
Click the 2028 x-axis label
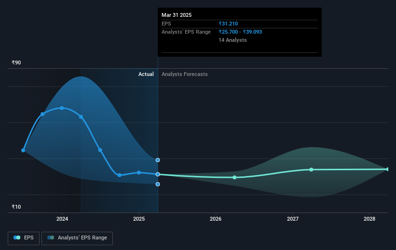(369, 219)
